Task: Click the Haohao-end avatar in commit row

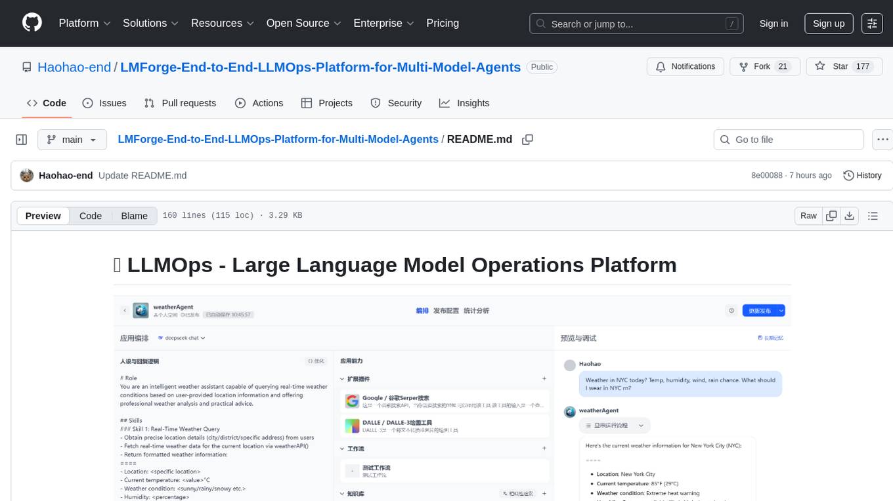Action: [x=27, y=175]
